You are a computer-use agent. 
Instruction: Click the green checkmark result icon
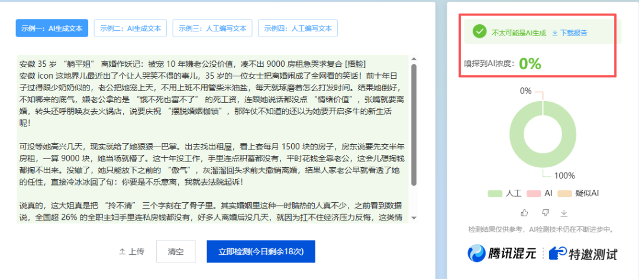point(480,31)
